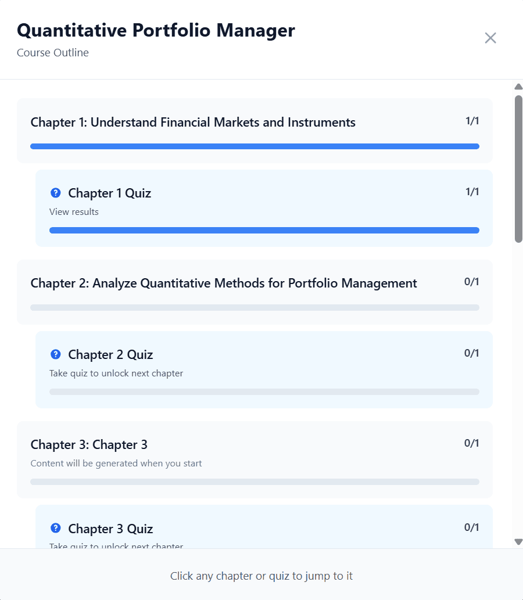Open Chapter 1: Understand Financial Markets and Instruments
The image size is (523, 600).
click(x=192, y=122)
